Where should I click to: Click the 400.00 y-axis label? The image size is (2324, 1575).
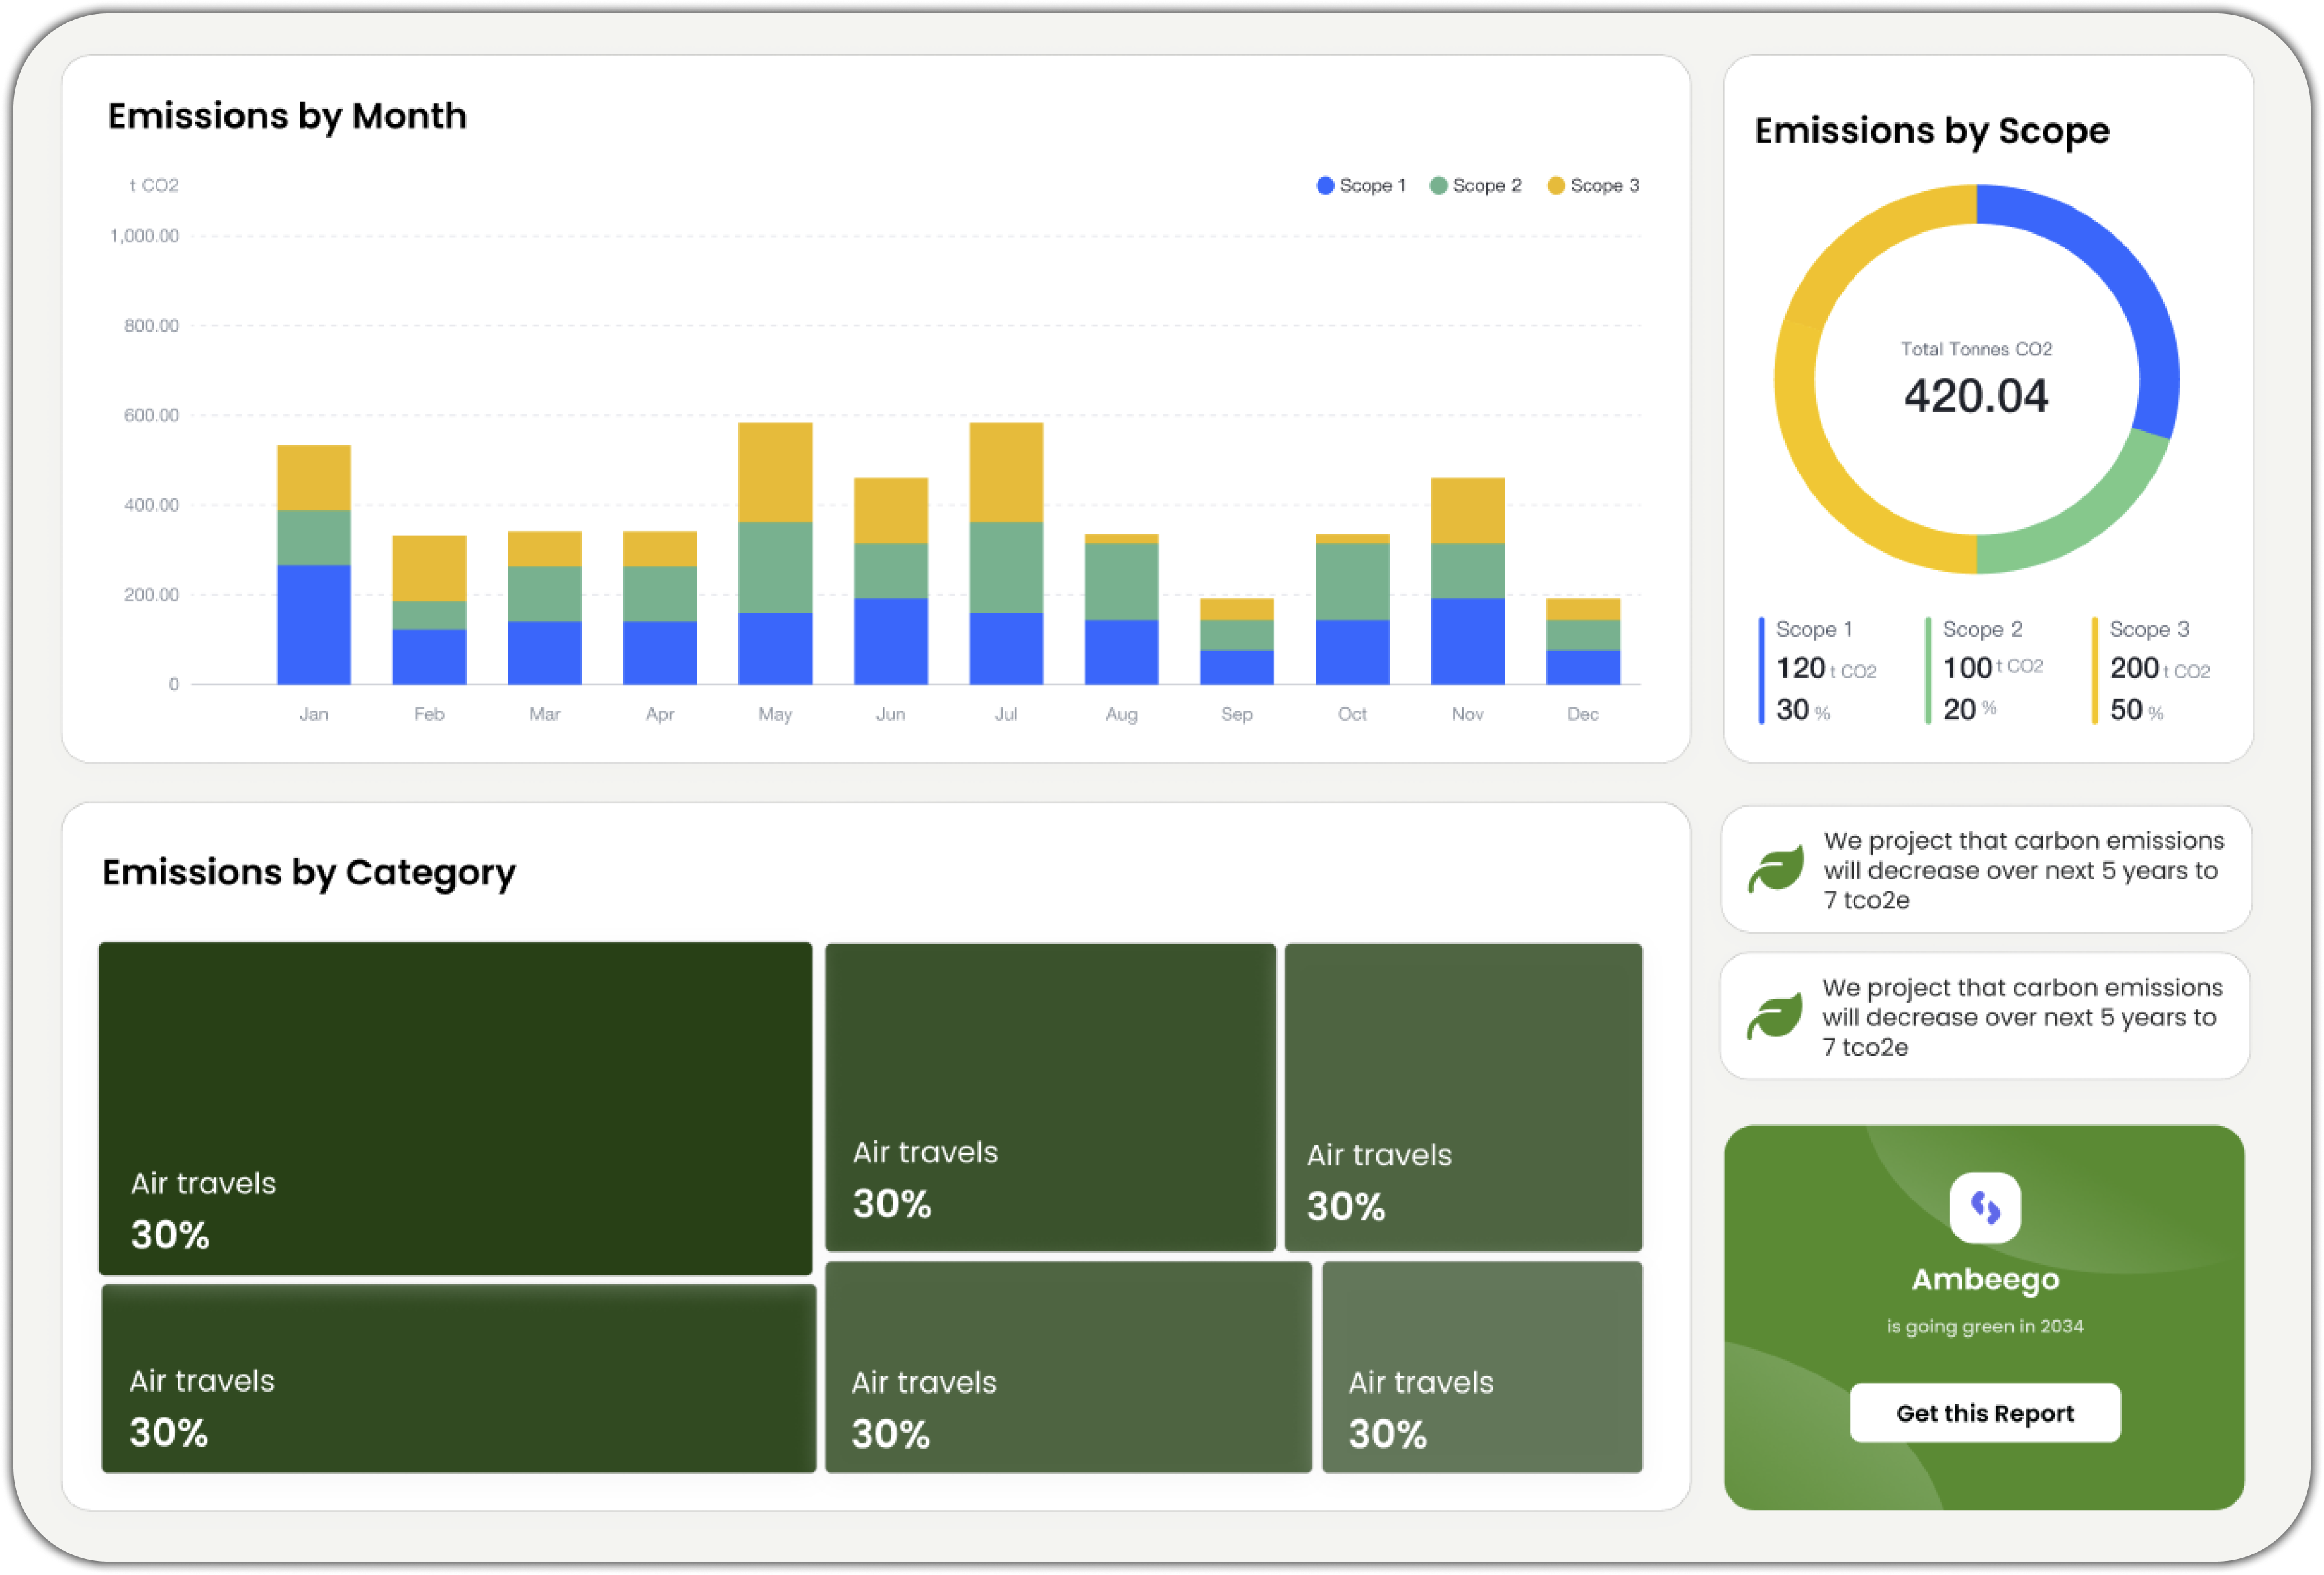(x=151, y=505)
